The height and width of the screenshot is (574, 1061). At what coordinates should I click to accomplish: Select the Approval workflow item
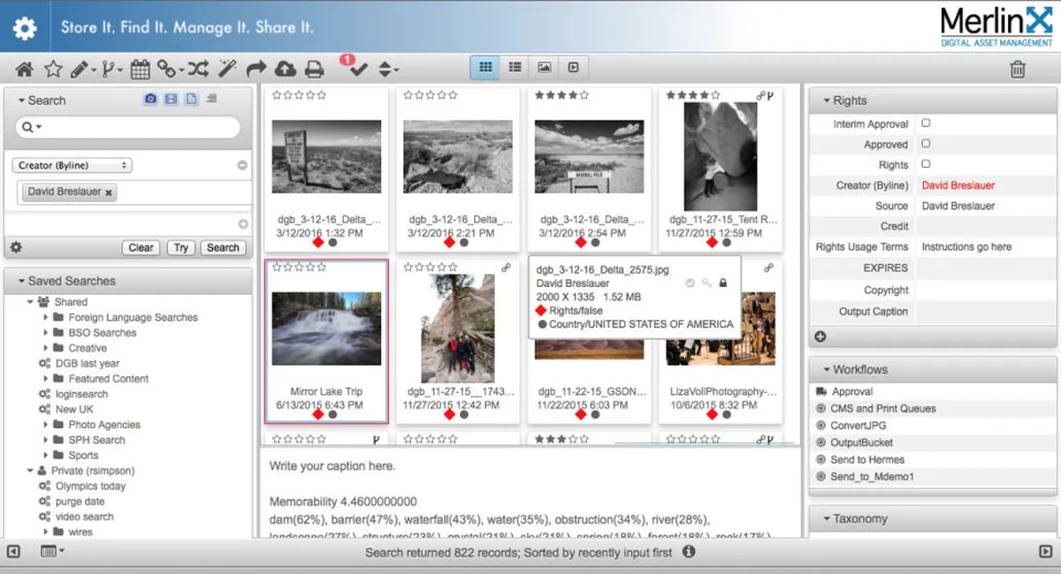pyautogui.click(x=852, y=391)
